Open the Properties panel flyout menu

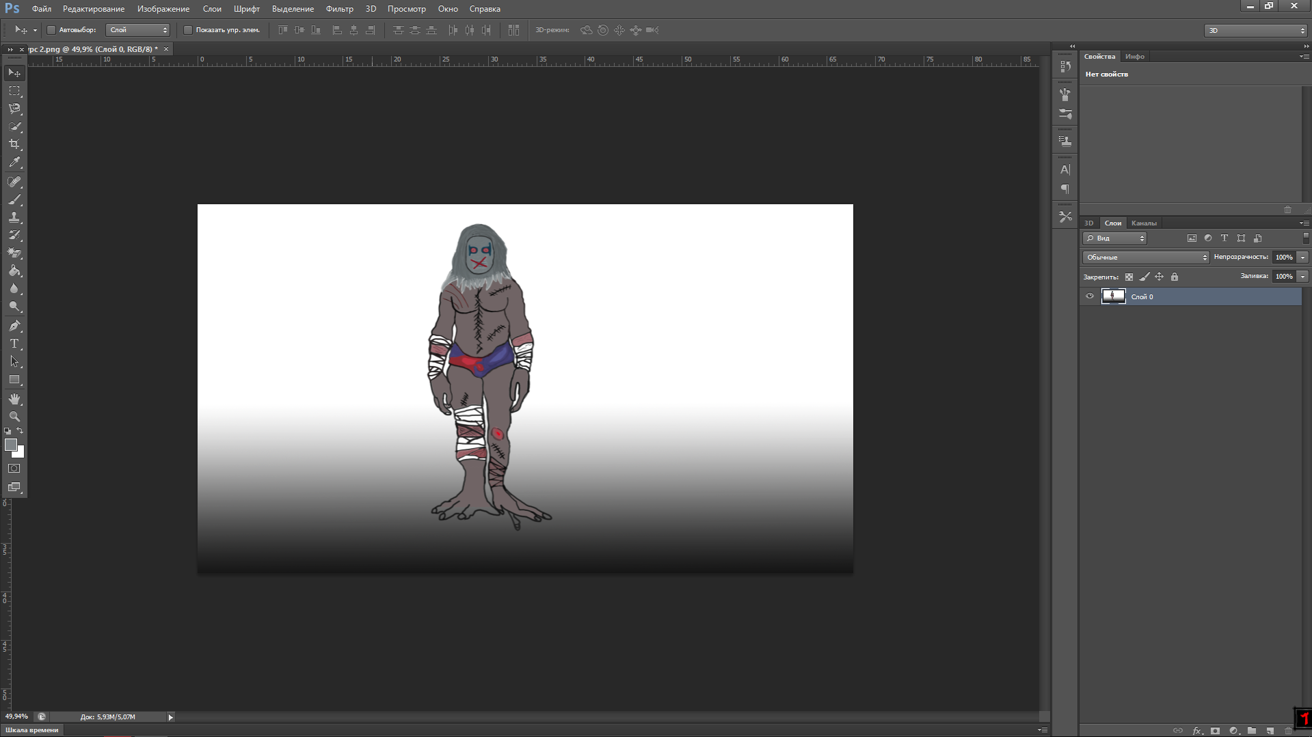click(x=1304, y=57)
